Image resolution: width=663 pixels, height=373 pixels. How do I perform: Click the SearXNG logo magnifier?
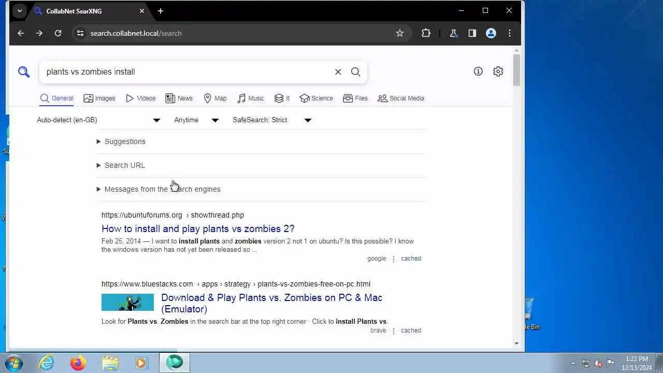point(24,72)
